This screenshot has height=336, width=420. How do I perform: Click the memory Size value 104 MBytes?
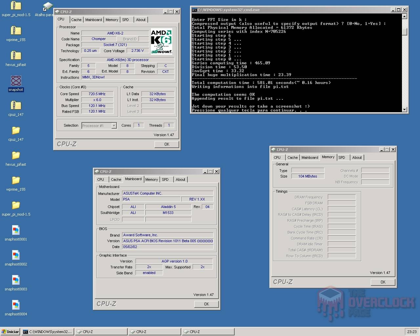(308, 177)
